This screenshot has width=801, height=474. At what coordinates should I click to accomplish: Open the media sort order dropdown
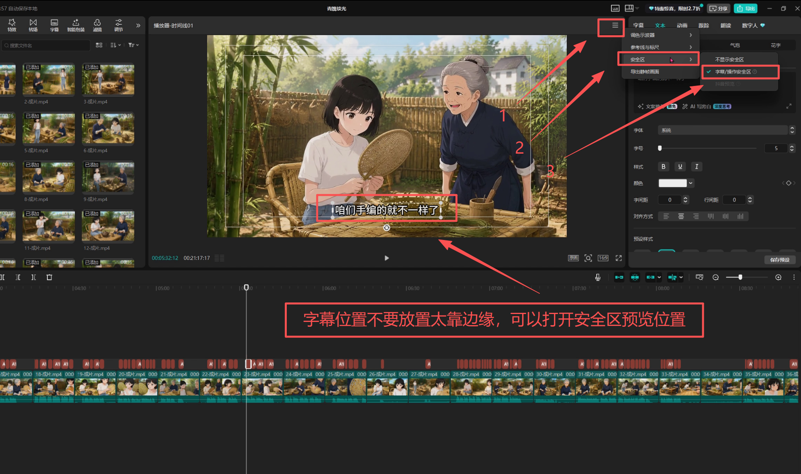[116, 45]
